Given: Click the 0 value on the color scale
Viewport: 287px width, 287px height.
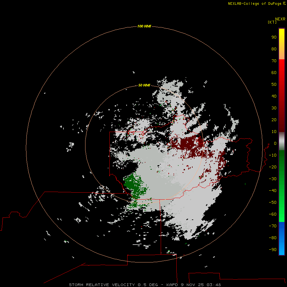Looking at the screenshot, I should point(275,143).
